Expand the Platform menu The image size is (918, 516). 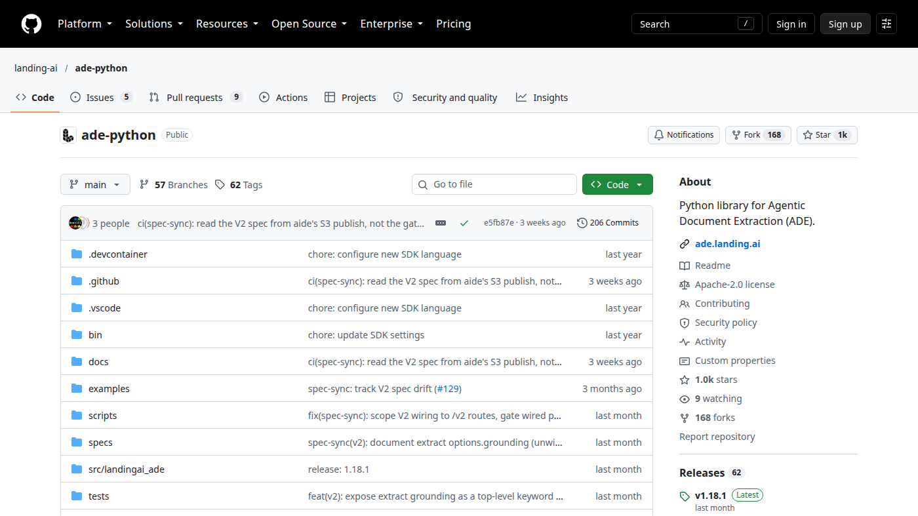tap(85, 24)
